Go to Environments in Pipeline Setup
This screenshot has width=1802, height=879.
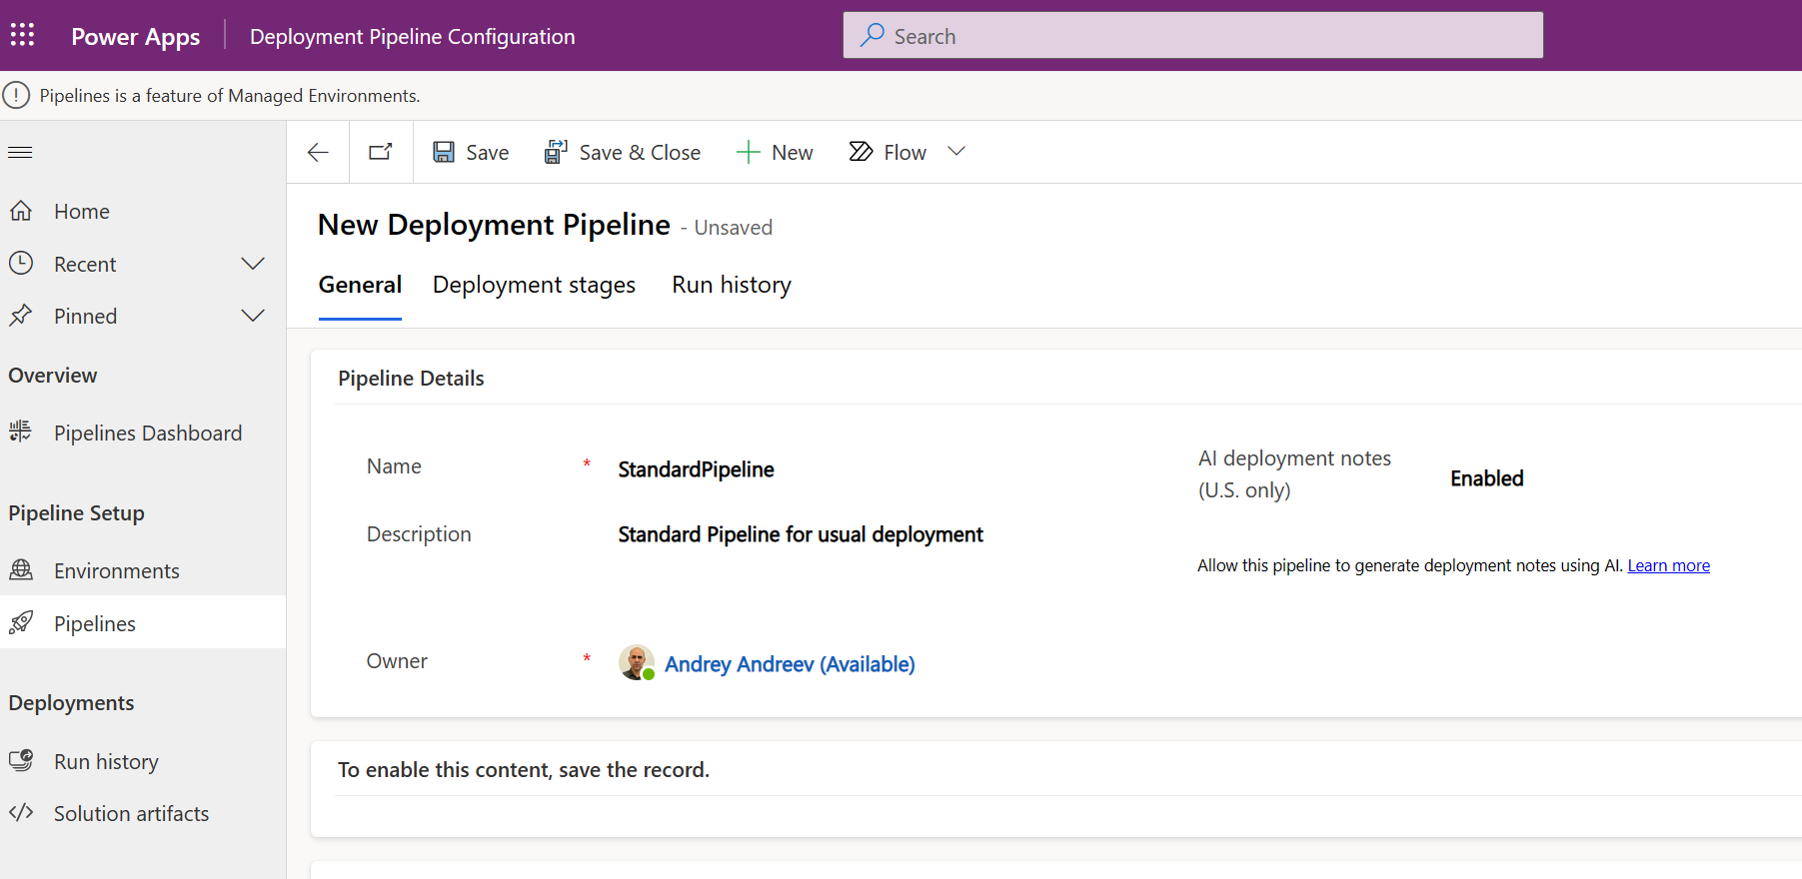pyautogui.click(x=116, y=570)
